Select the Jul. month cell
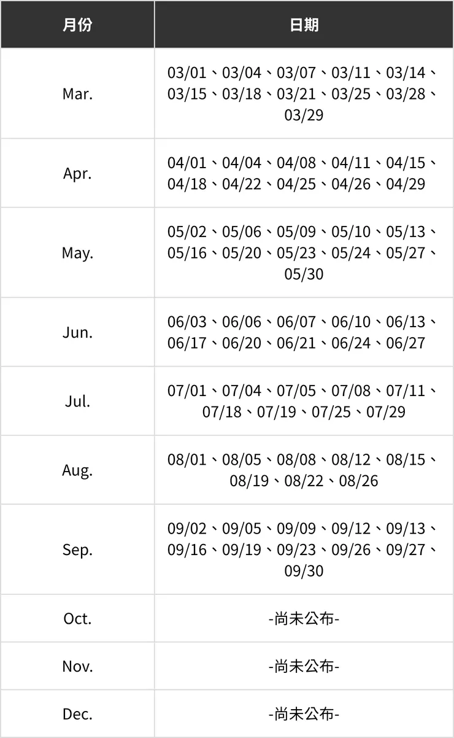454x738 pixels. coord(77,401)
